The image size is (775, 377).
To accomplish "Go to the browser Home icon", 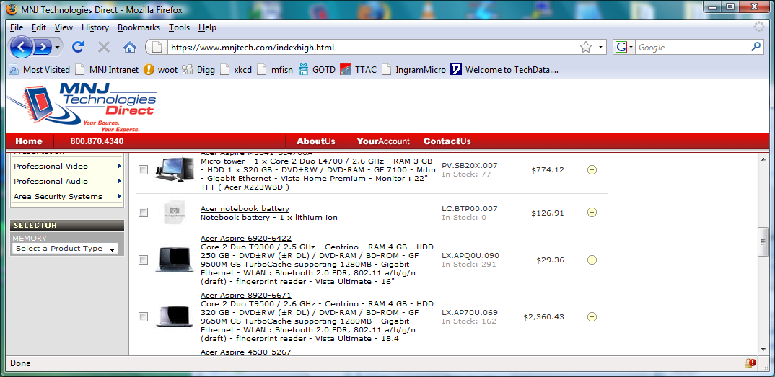I will click(129, 47).
